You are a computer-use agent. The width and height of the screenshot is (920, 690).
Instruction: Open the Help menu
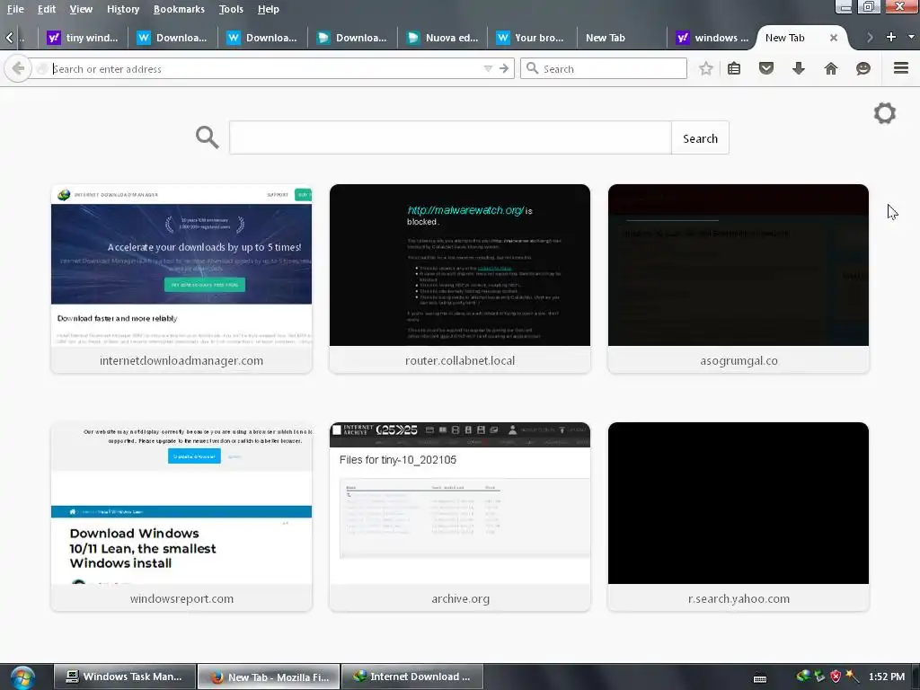coord(268,9)
